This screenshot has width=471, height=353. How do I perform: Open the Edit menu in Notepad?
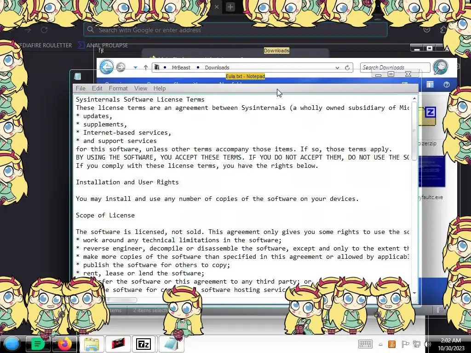(x=97, y=89)
